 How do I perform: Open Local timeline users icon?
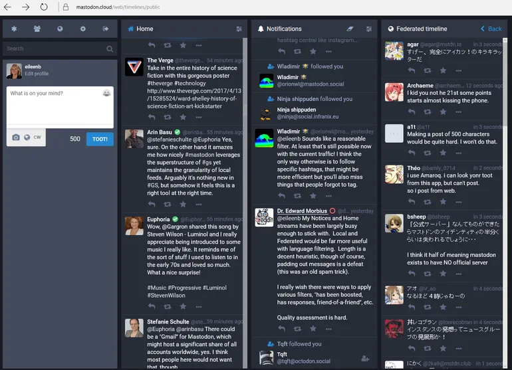pos(37,29)
